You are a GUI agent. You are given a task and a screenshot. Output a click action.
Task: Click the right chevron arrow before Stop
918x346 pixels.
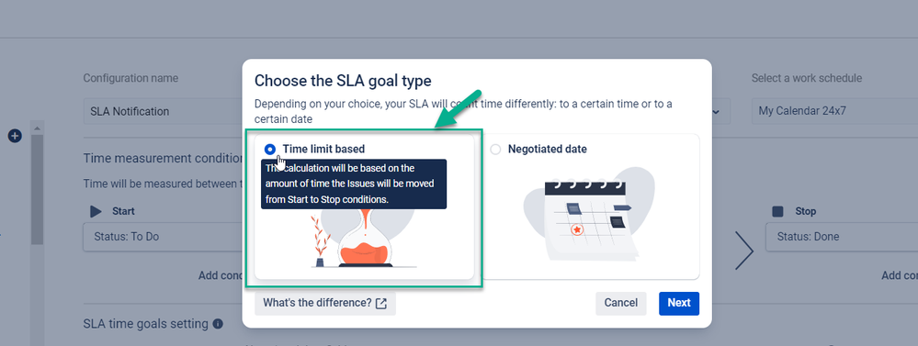point(744,250)
